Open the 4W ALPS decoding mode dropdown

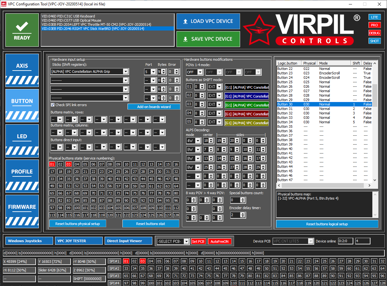193,140
